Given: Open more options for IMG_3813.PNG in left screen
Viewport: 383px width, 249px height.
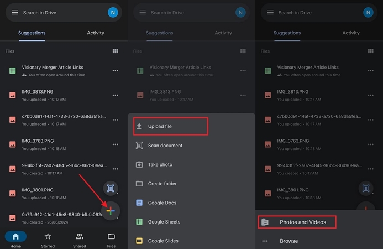Looking at the screenshot, I should point(116,95).
